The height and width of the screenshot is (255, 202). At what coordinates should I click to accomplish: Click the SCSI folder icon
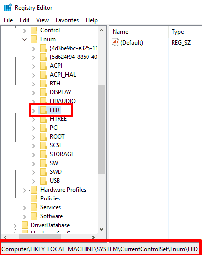click(43, 145)
